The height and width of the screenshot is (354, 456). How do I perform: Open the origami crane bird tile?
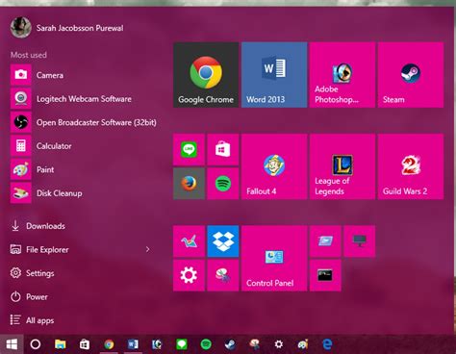click(189, 241)
